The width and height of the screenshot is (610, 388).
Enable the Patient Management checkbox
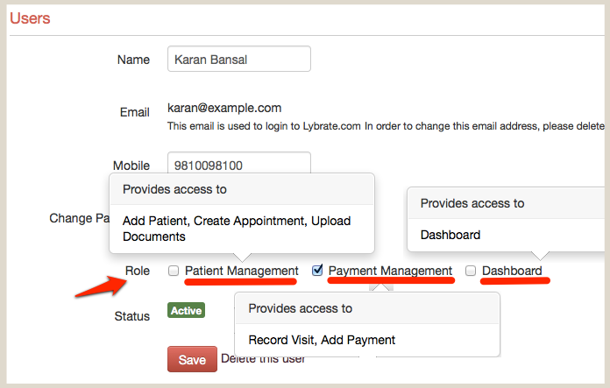(x=174, y=271)
